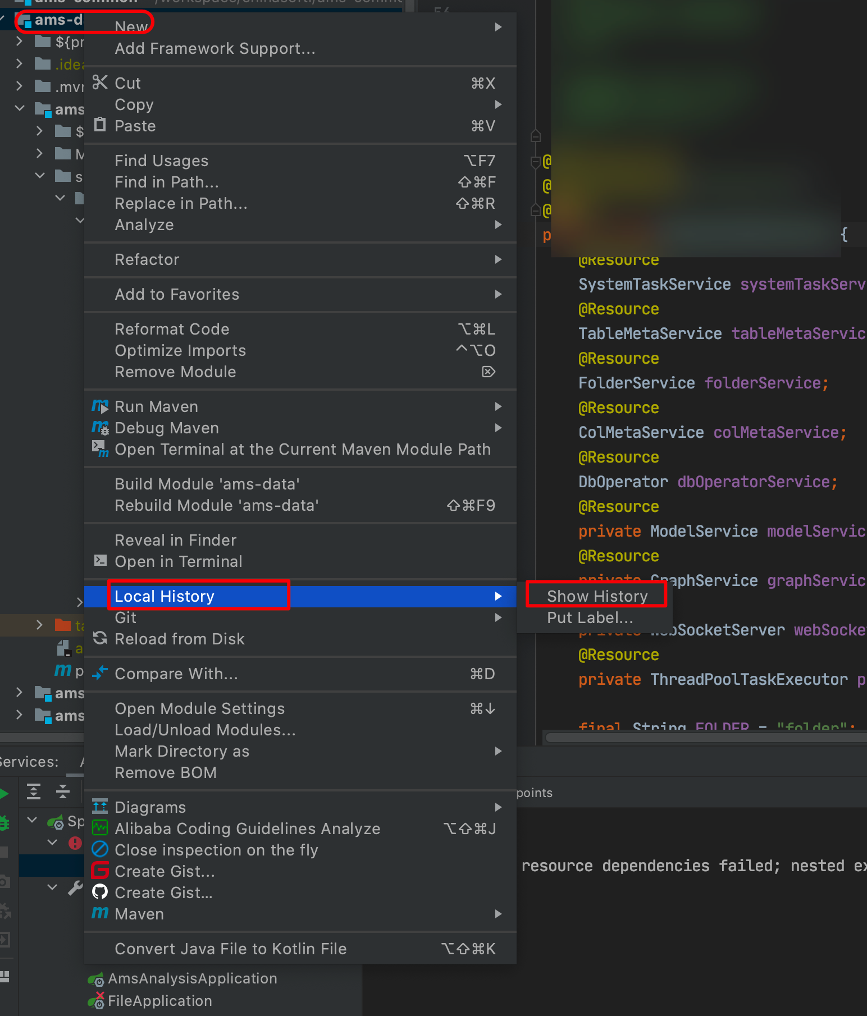The height and width of the screenshot is (1016, 867).
Task: Click the Remove Module delete key icon
Action: tap(489, 372)
